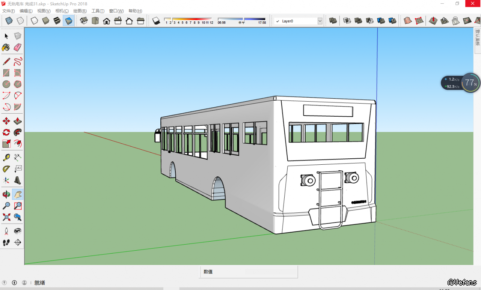Expand the default tray side panel

point(477,38)
